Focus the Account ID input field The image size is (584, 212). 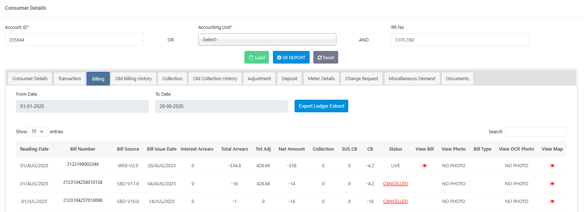click(x=74, y=40)
